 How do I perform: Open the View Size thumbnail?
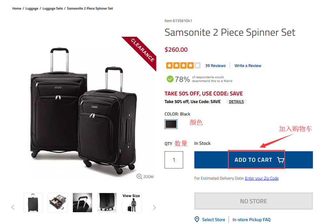[131, 203]
